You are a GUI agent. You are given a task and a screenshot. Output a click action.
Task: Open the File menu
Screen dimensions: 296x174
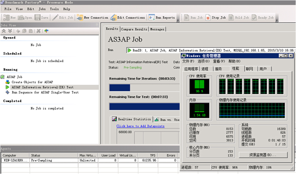click(x=8, y=9)
